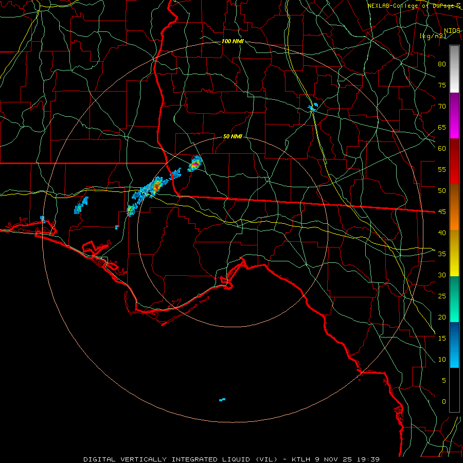This screenshot has width=463, height=463.
Task: Click the 55 value on the VIL scale
Action: point(442,169)
